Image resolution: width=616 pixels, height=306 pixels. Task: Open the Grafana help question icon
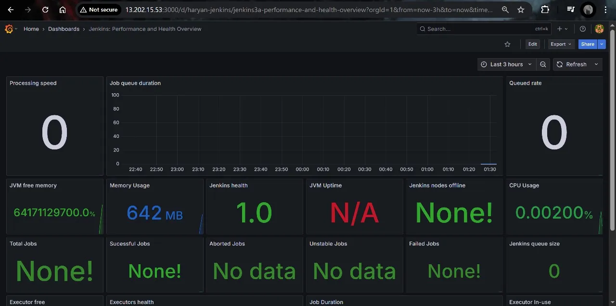tap(583, 29)
